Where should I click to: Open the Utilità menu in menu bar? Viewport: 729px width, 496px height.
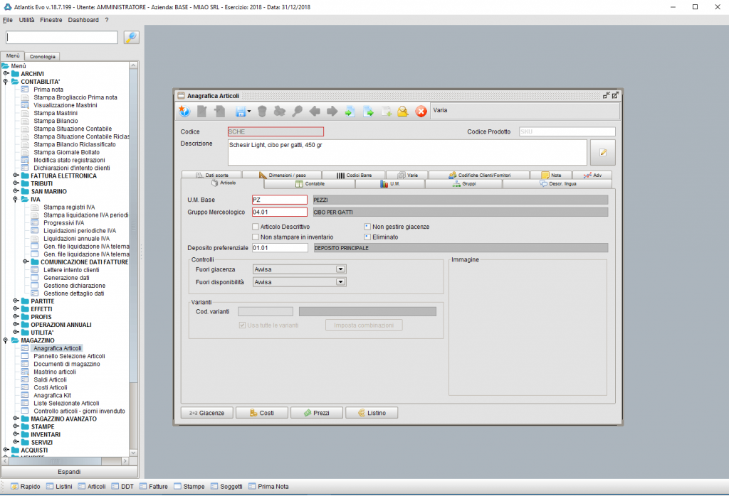tap(26, 20)
